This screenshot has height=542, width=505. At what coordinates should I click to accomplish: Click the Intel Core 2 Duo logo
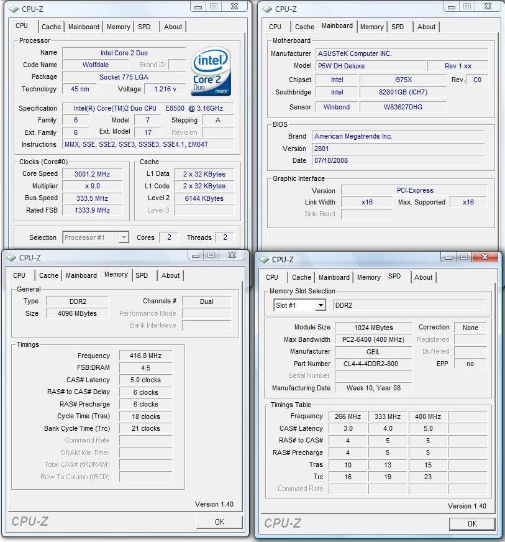point(211,71)
